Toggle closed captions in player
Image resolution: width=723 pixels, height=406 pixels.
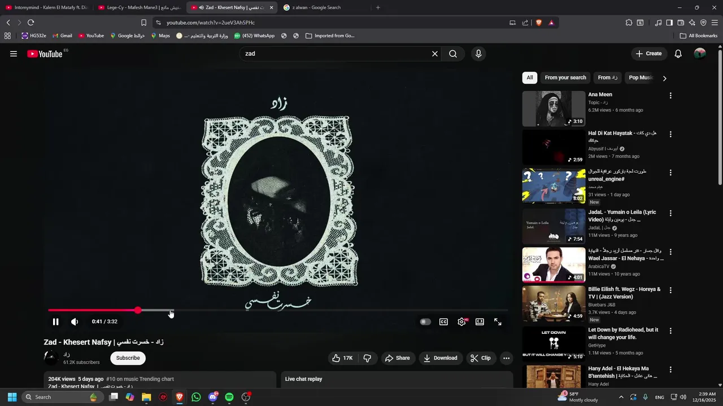(x=444, y=322)
